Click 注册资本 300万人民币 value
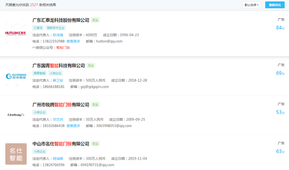 [95, 159]
